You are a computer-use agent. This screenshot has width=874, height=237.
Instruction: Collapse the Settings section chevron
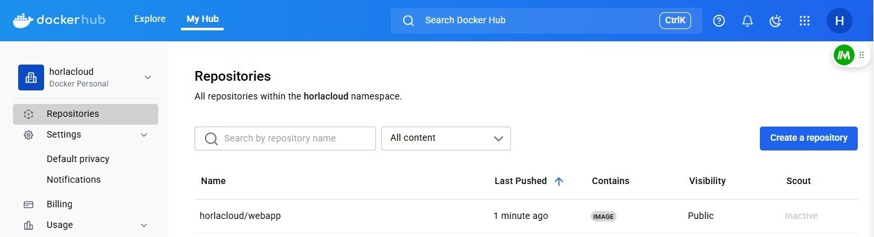click(x=144, y=135)
